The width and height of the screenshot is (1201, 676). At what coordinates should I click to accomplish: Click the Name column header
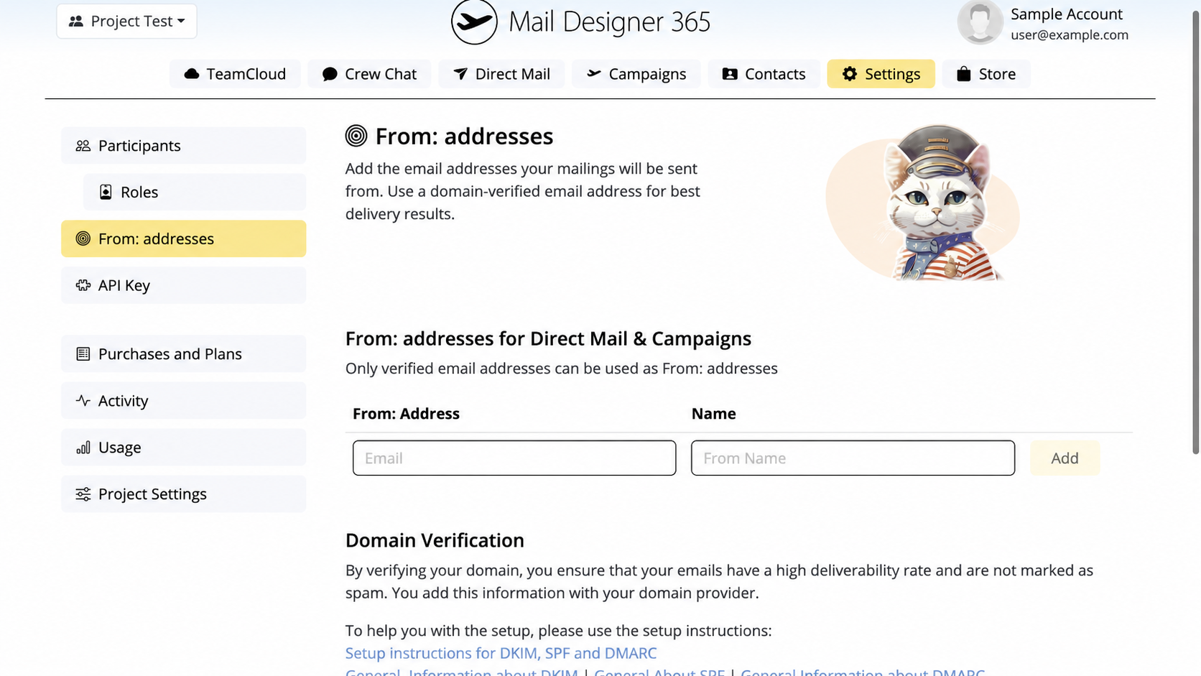[x=713, y=414]
